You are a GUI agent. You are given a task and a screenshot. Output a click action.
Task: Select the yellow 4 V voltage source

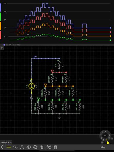coord(31,86)
